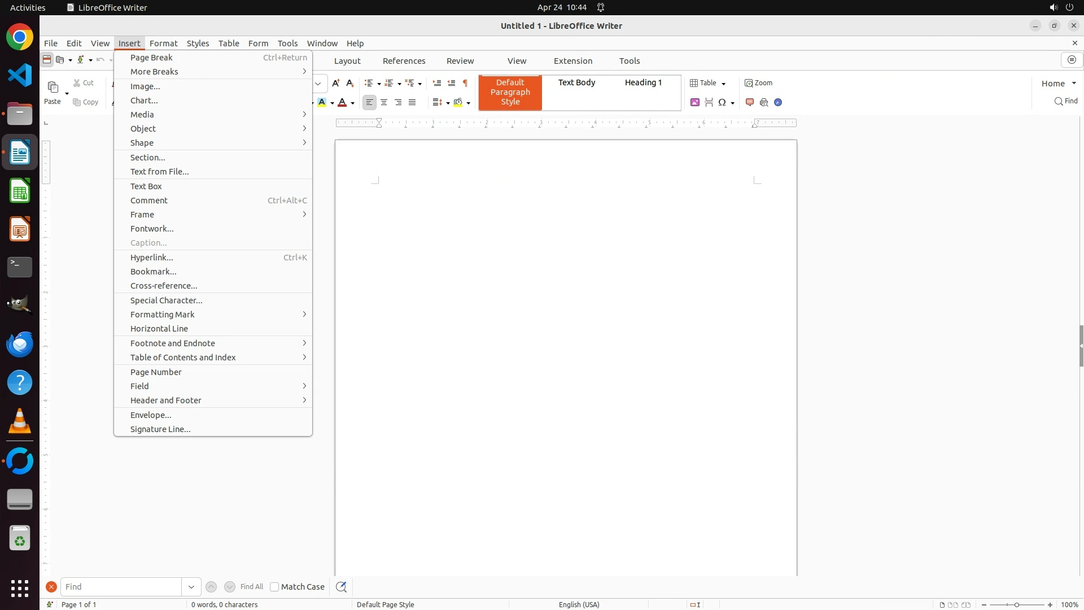1084x610 pixels.
Task: Open the Table dropdown arrow
Action: tap(724, 84)
